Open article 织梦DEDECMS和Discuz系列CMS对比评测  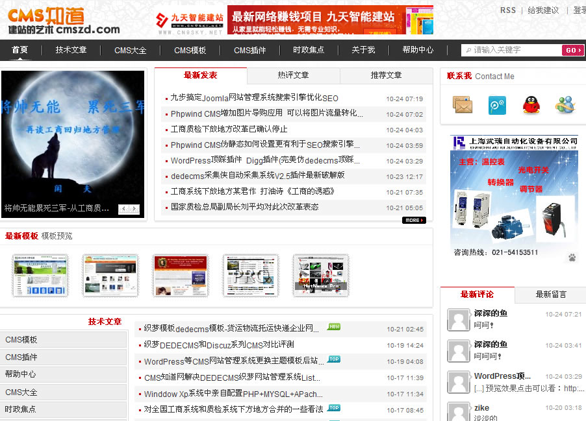point(219,345)
